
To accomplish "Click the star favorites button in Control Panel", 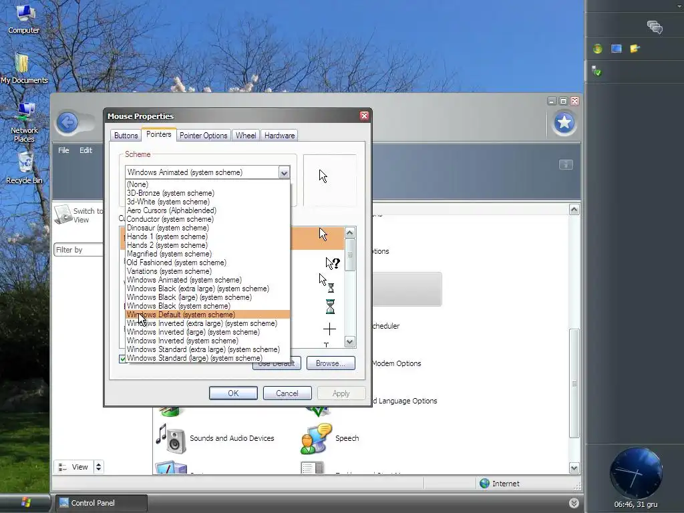I will [x=564, y=123].
